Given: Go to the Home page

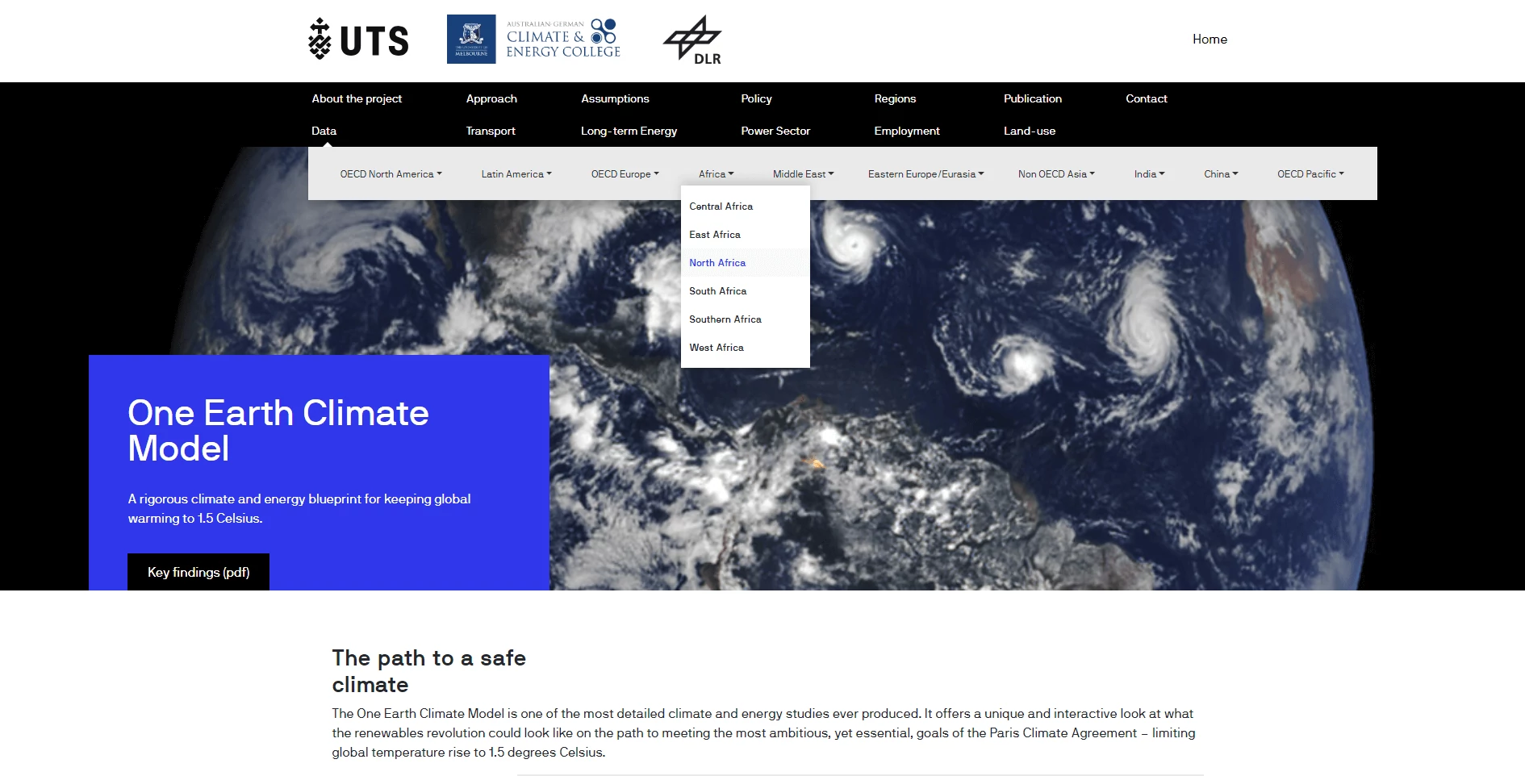Looking at the screenshot, I should (1210, 39).
